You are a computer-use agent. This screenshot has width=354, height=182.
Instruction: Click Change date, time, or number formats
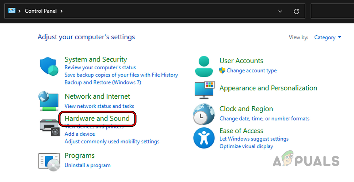coord(264,119)
